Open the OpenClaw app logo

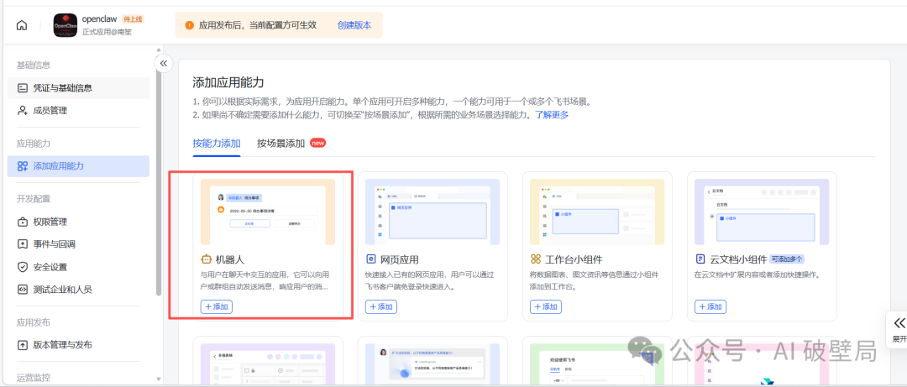point(66,25)
